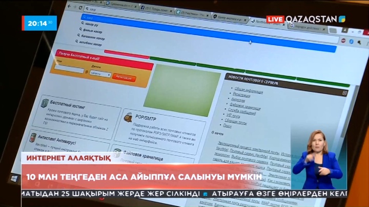The height and width of the screenshot is (207, 369).
Task: Choose the 'автобокс хакер' suggestion
Action: pos(91,43)
